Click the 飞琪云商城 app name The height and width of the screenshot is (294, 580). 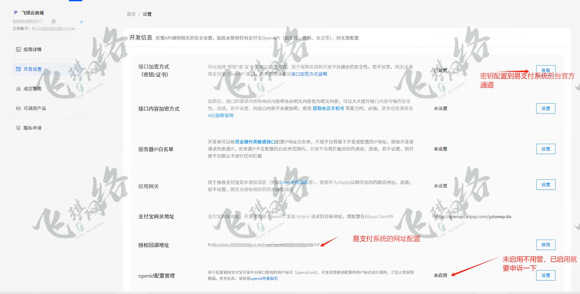[x=33, y=13]
